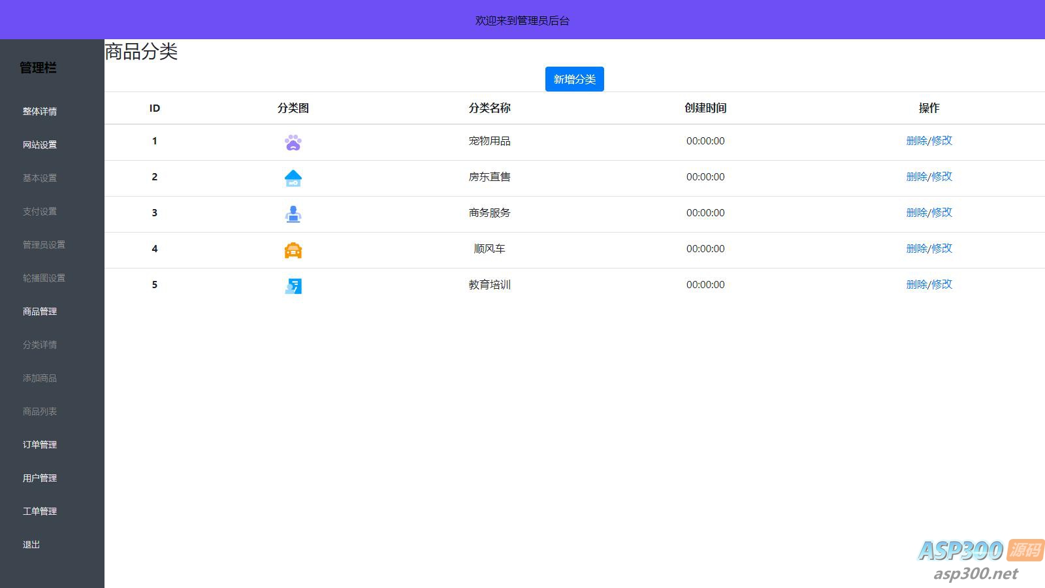Modify the 房东直售 category
Screen dimensions: 1045x588
click(942, 176)
